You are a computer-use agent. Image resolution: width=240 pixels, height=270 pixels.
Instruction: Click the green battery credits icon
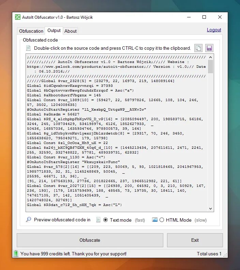pyautogui.click(x=16, y=254)
